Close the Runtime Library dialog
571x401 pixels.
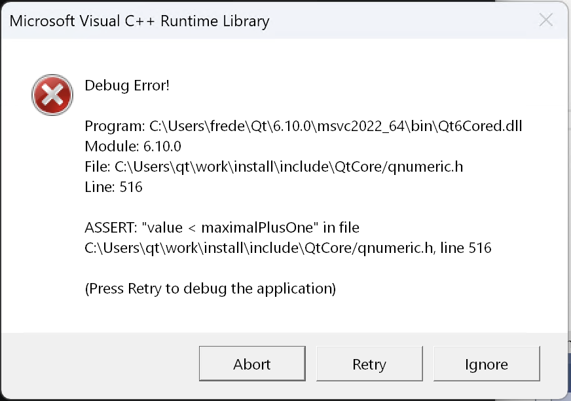tap(546, 20)
